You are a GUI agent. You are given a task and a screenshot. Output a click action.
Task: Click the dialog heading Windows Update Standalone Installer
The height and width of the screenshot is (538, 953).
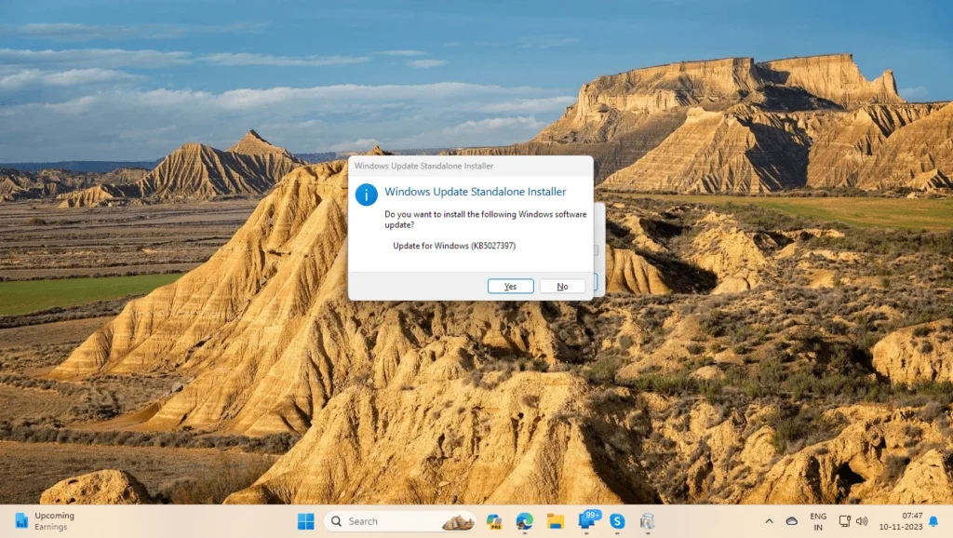[x=476, y=192]
